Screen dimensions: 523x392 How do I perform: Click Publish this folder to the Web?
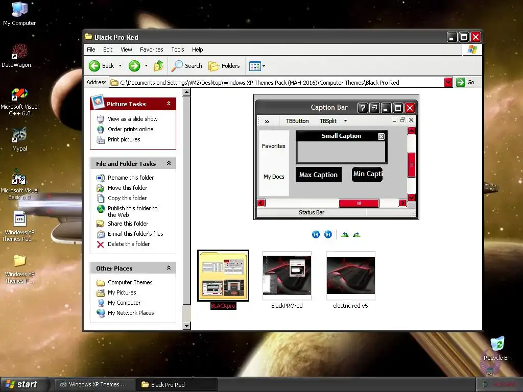[x=132, y=211]
